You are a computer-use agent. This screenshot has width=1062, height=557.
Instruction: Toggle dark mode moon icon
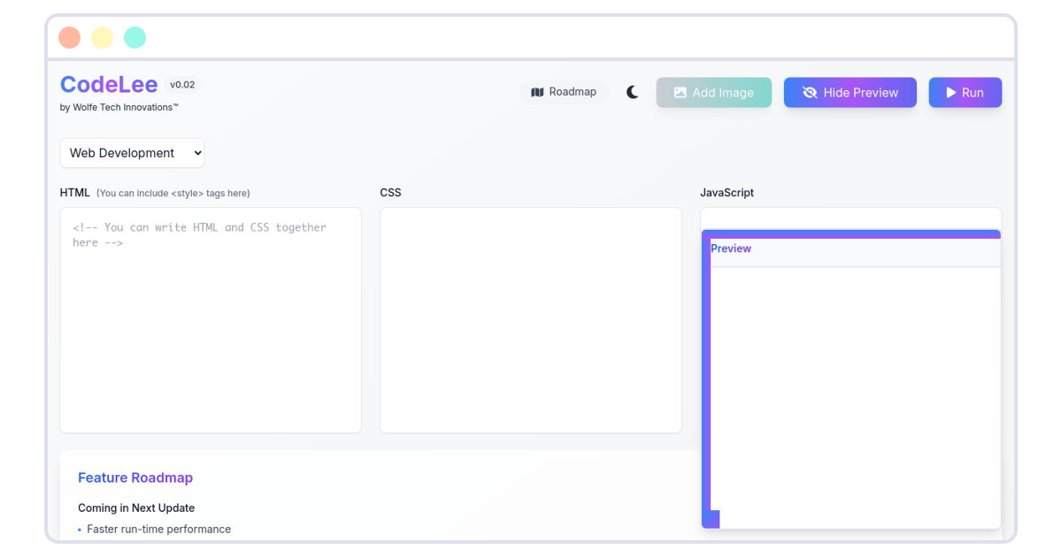pyautogui.click(x=632, y=92)
